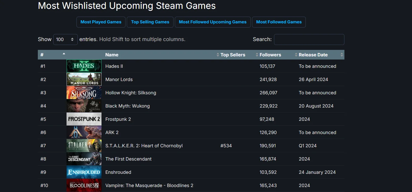Click the Frostpunk 2 logo image
The height and width of the screenshot is (192, 412).
click(84, 119)
